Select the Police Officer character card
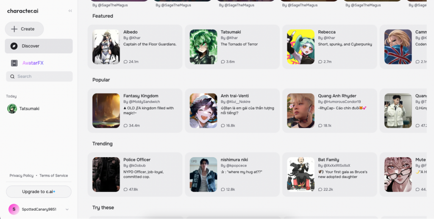434x219 pixels. pyautogui.click(x=135, y=174)
